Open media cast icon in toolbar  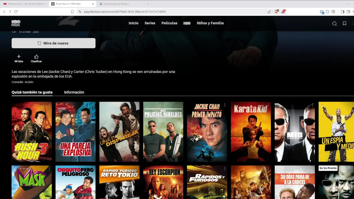click(x=322, y=12)
